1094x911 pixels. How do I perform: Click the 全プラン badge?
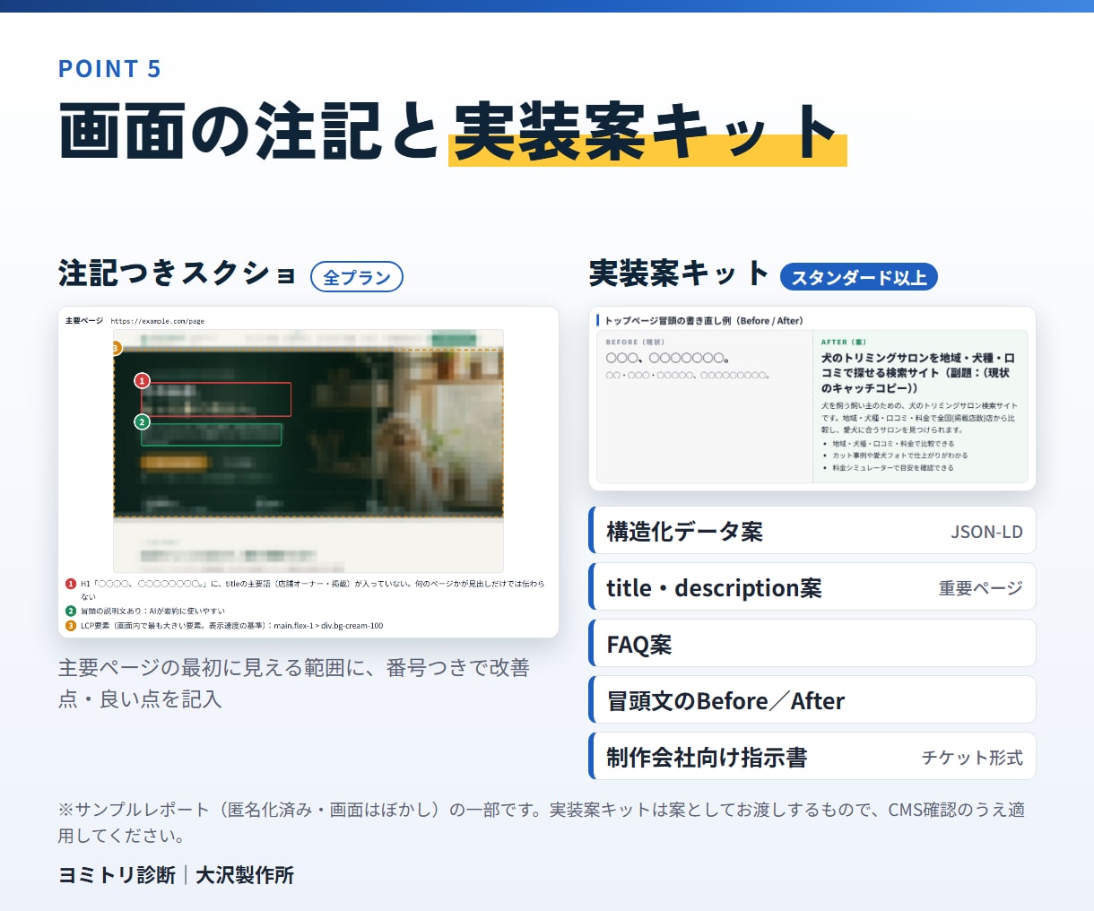(x=357, y=277)
